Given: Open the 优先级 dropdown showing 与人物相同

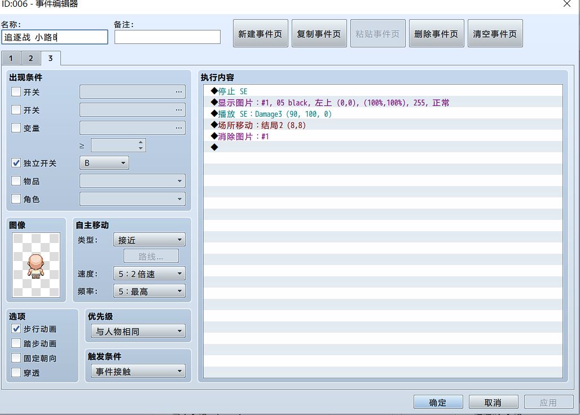Looking at the screenshot, I should 138,331.
